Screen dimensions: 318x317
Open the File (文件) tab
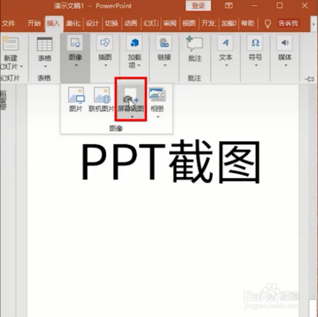8,23
